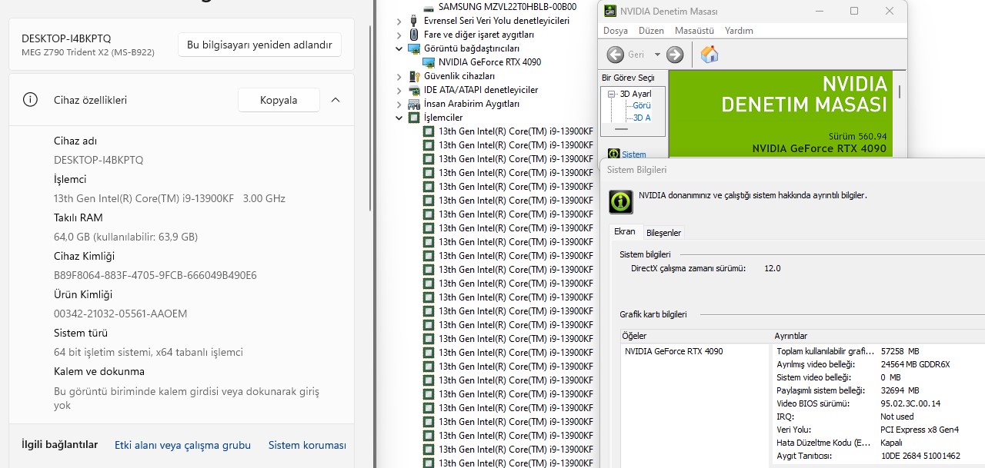Click the İşlemciler chip category icon

[x=414, y=118]
